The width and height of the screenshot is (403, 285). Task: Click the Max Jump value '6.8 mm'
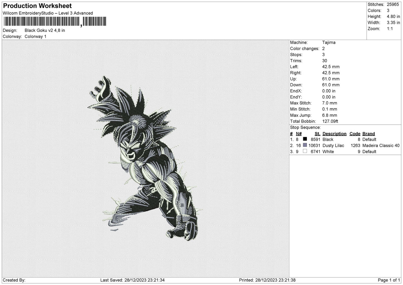click(329, 115)
